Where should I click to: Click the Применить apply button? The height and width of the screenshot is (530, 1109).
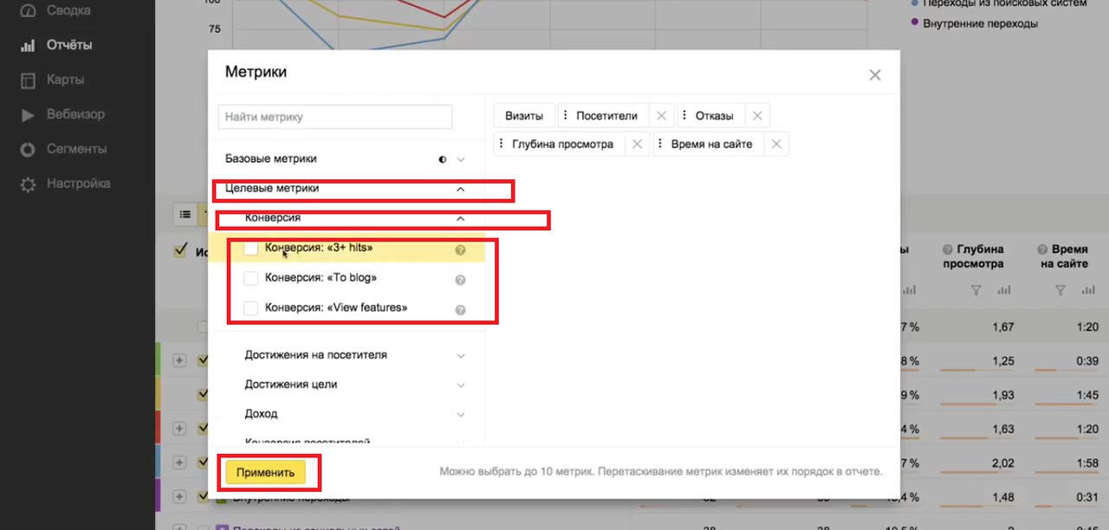click(266, 472)
